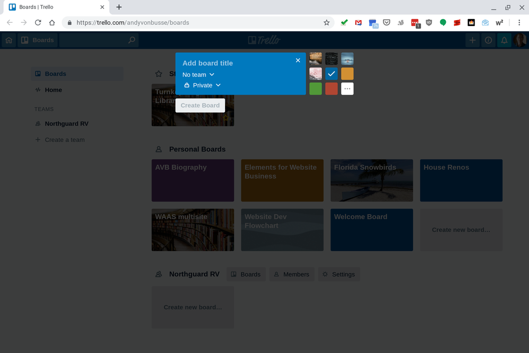Click the red badge extension with 1
The width and height of the screenshot is (529, 353).
[x=415, y=23]
